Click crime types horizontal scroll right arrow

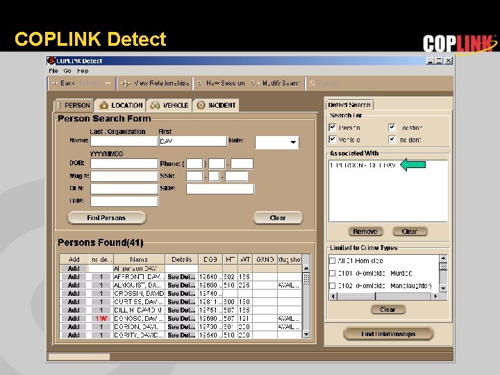pos(435,297)
